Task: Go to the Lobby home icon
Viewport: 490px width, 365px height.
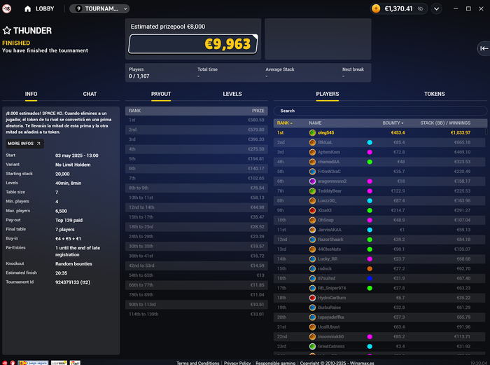Action: (27, 9)
